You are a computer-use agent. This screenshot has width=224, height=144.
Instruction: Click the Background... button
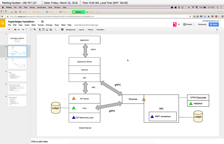pos(71,30)
